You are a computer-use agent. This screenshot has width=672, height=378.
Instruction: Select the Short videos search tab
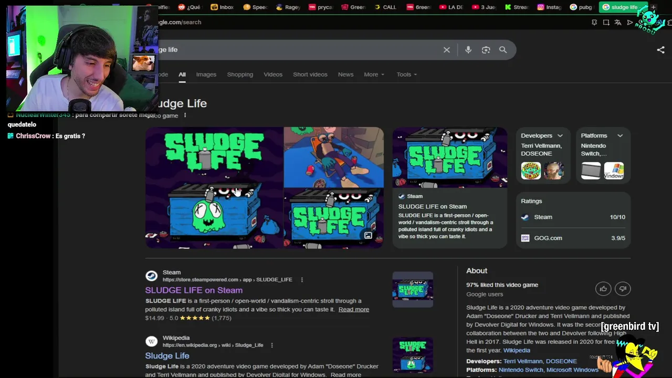tap(310, 75)
